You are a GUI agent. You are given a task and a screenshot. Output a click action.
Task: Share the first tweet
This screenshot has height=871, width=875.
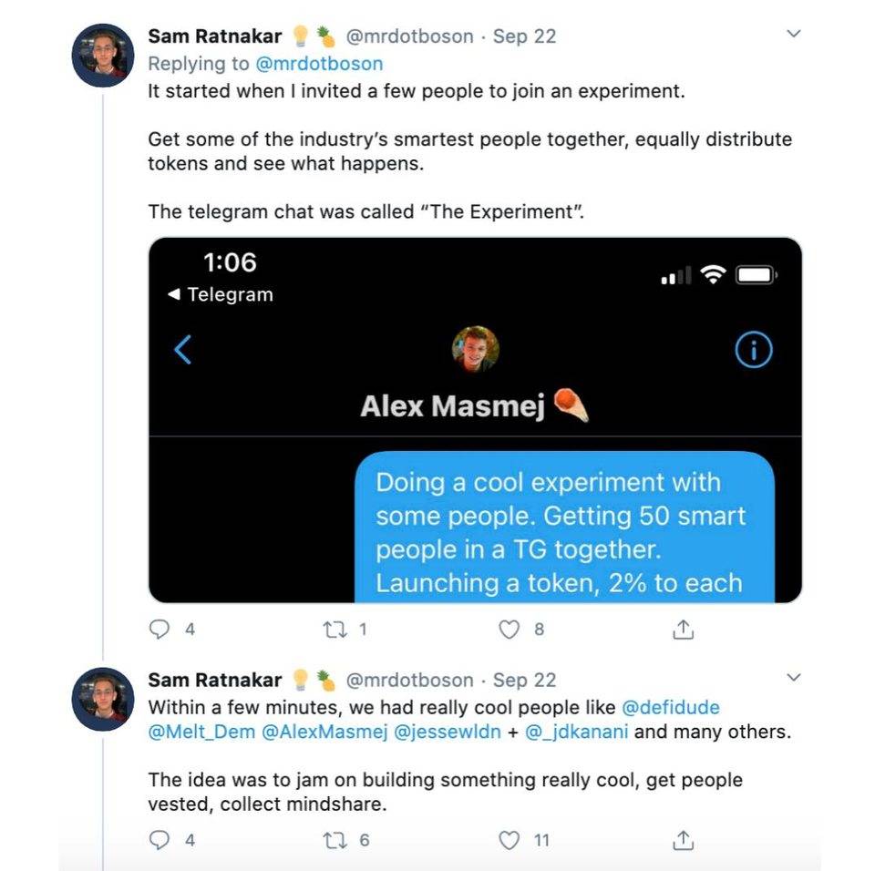coord(684,629)
